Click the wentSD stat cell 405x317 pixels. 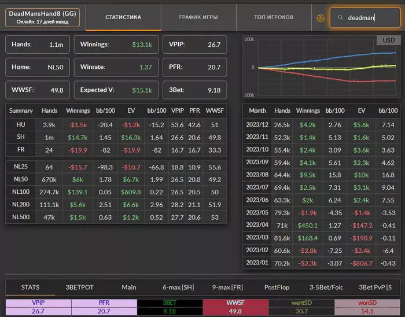pyautogui.click(x=301, y=307)
